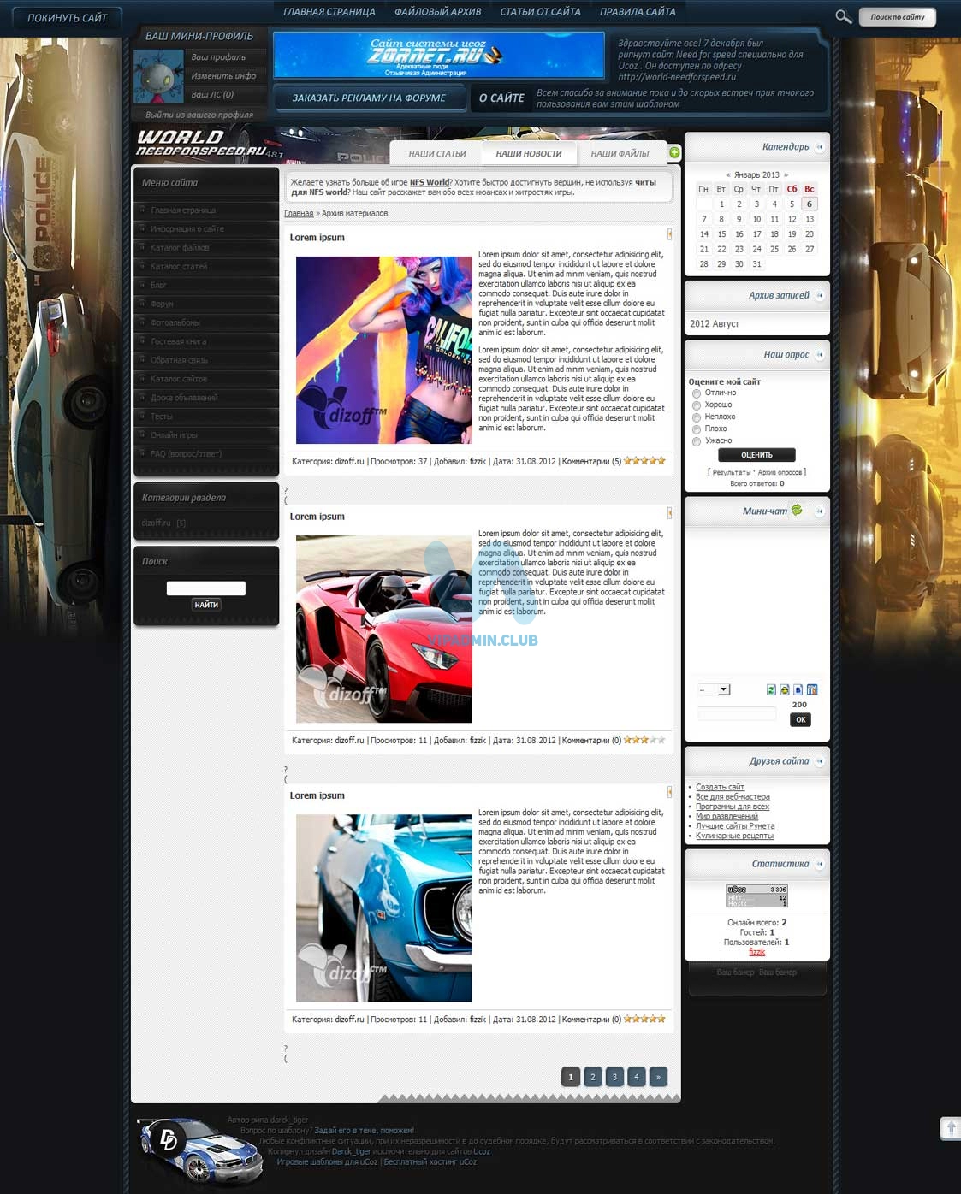
Task: Open Форум in site menu
Action: pos(162,304)
